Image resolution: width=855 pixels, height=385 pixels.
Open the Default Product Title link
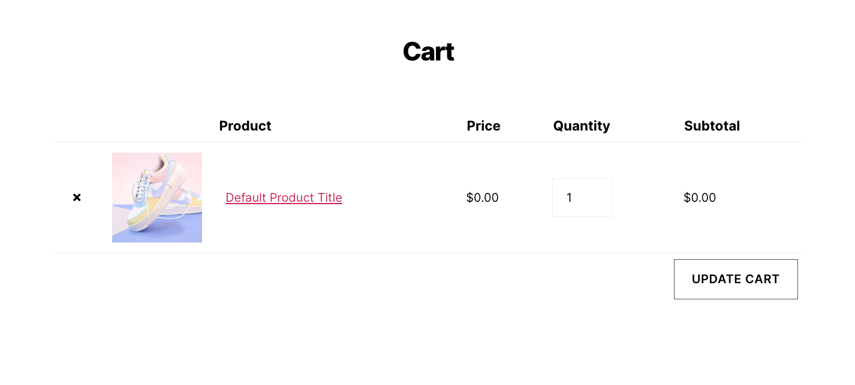tap(284, 198)
